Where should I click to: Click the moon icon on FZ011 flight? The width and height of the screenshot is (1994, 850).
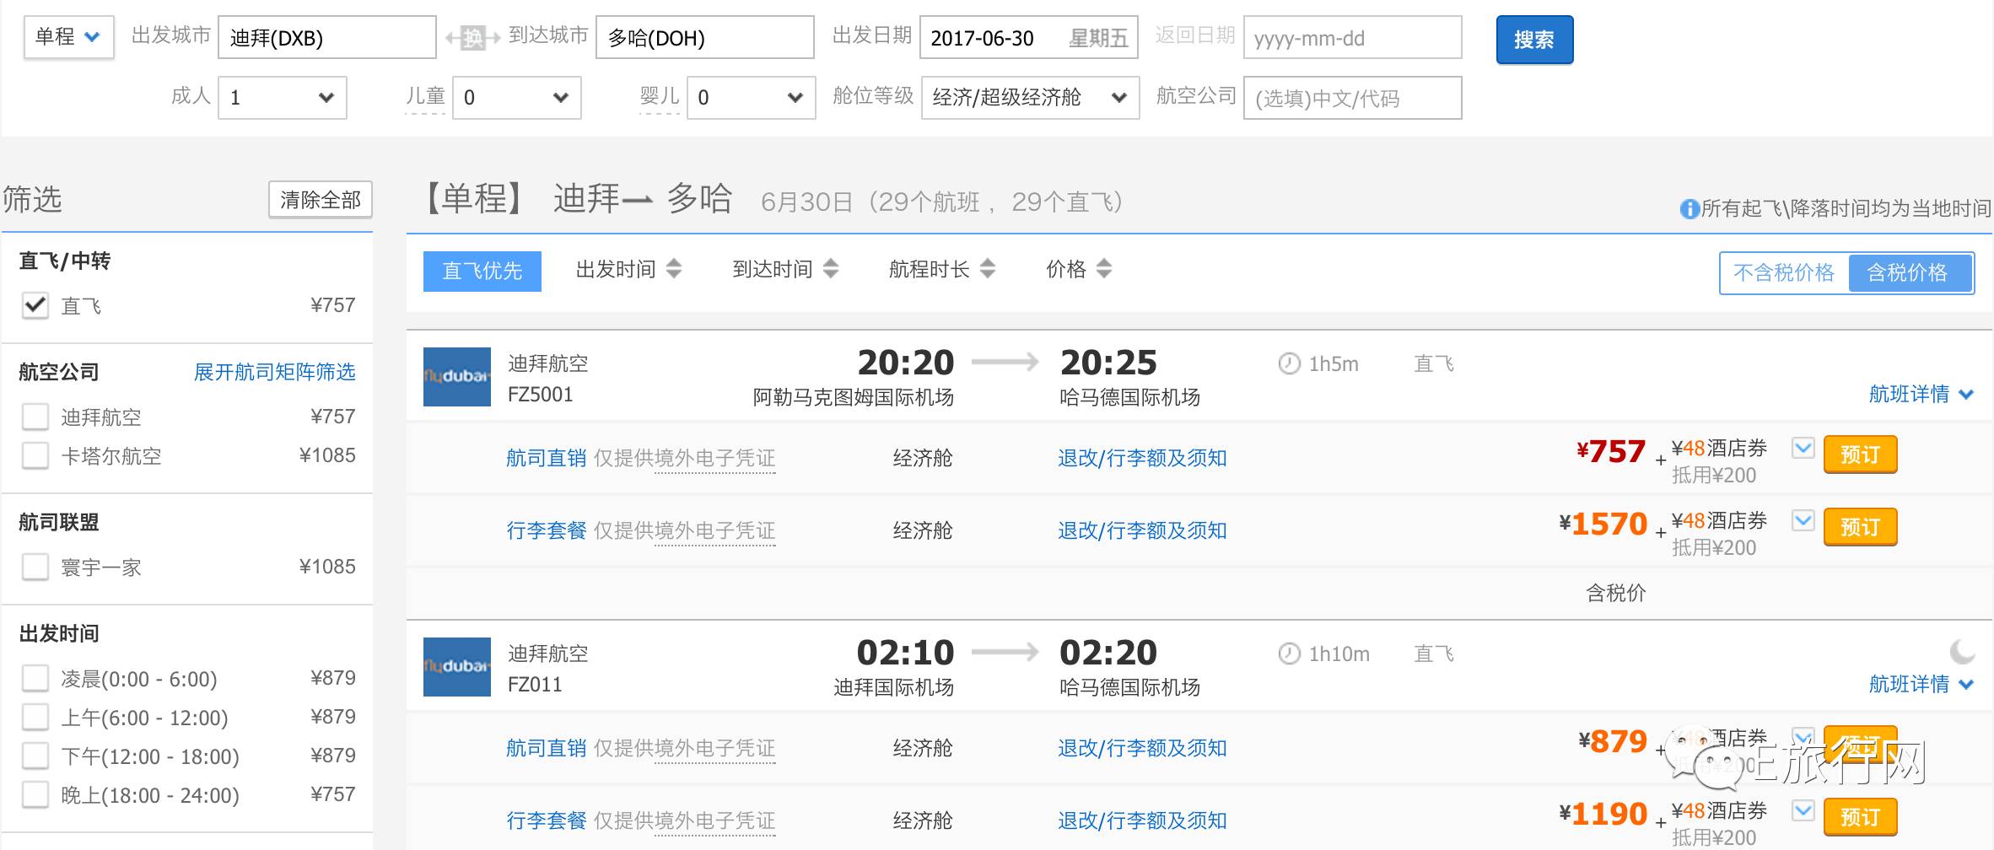click(x=1962, y=651)
